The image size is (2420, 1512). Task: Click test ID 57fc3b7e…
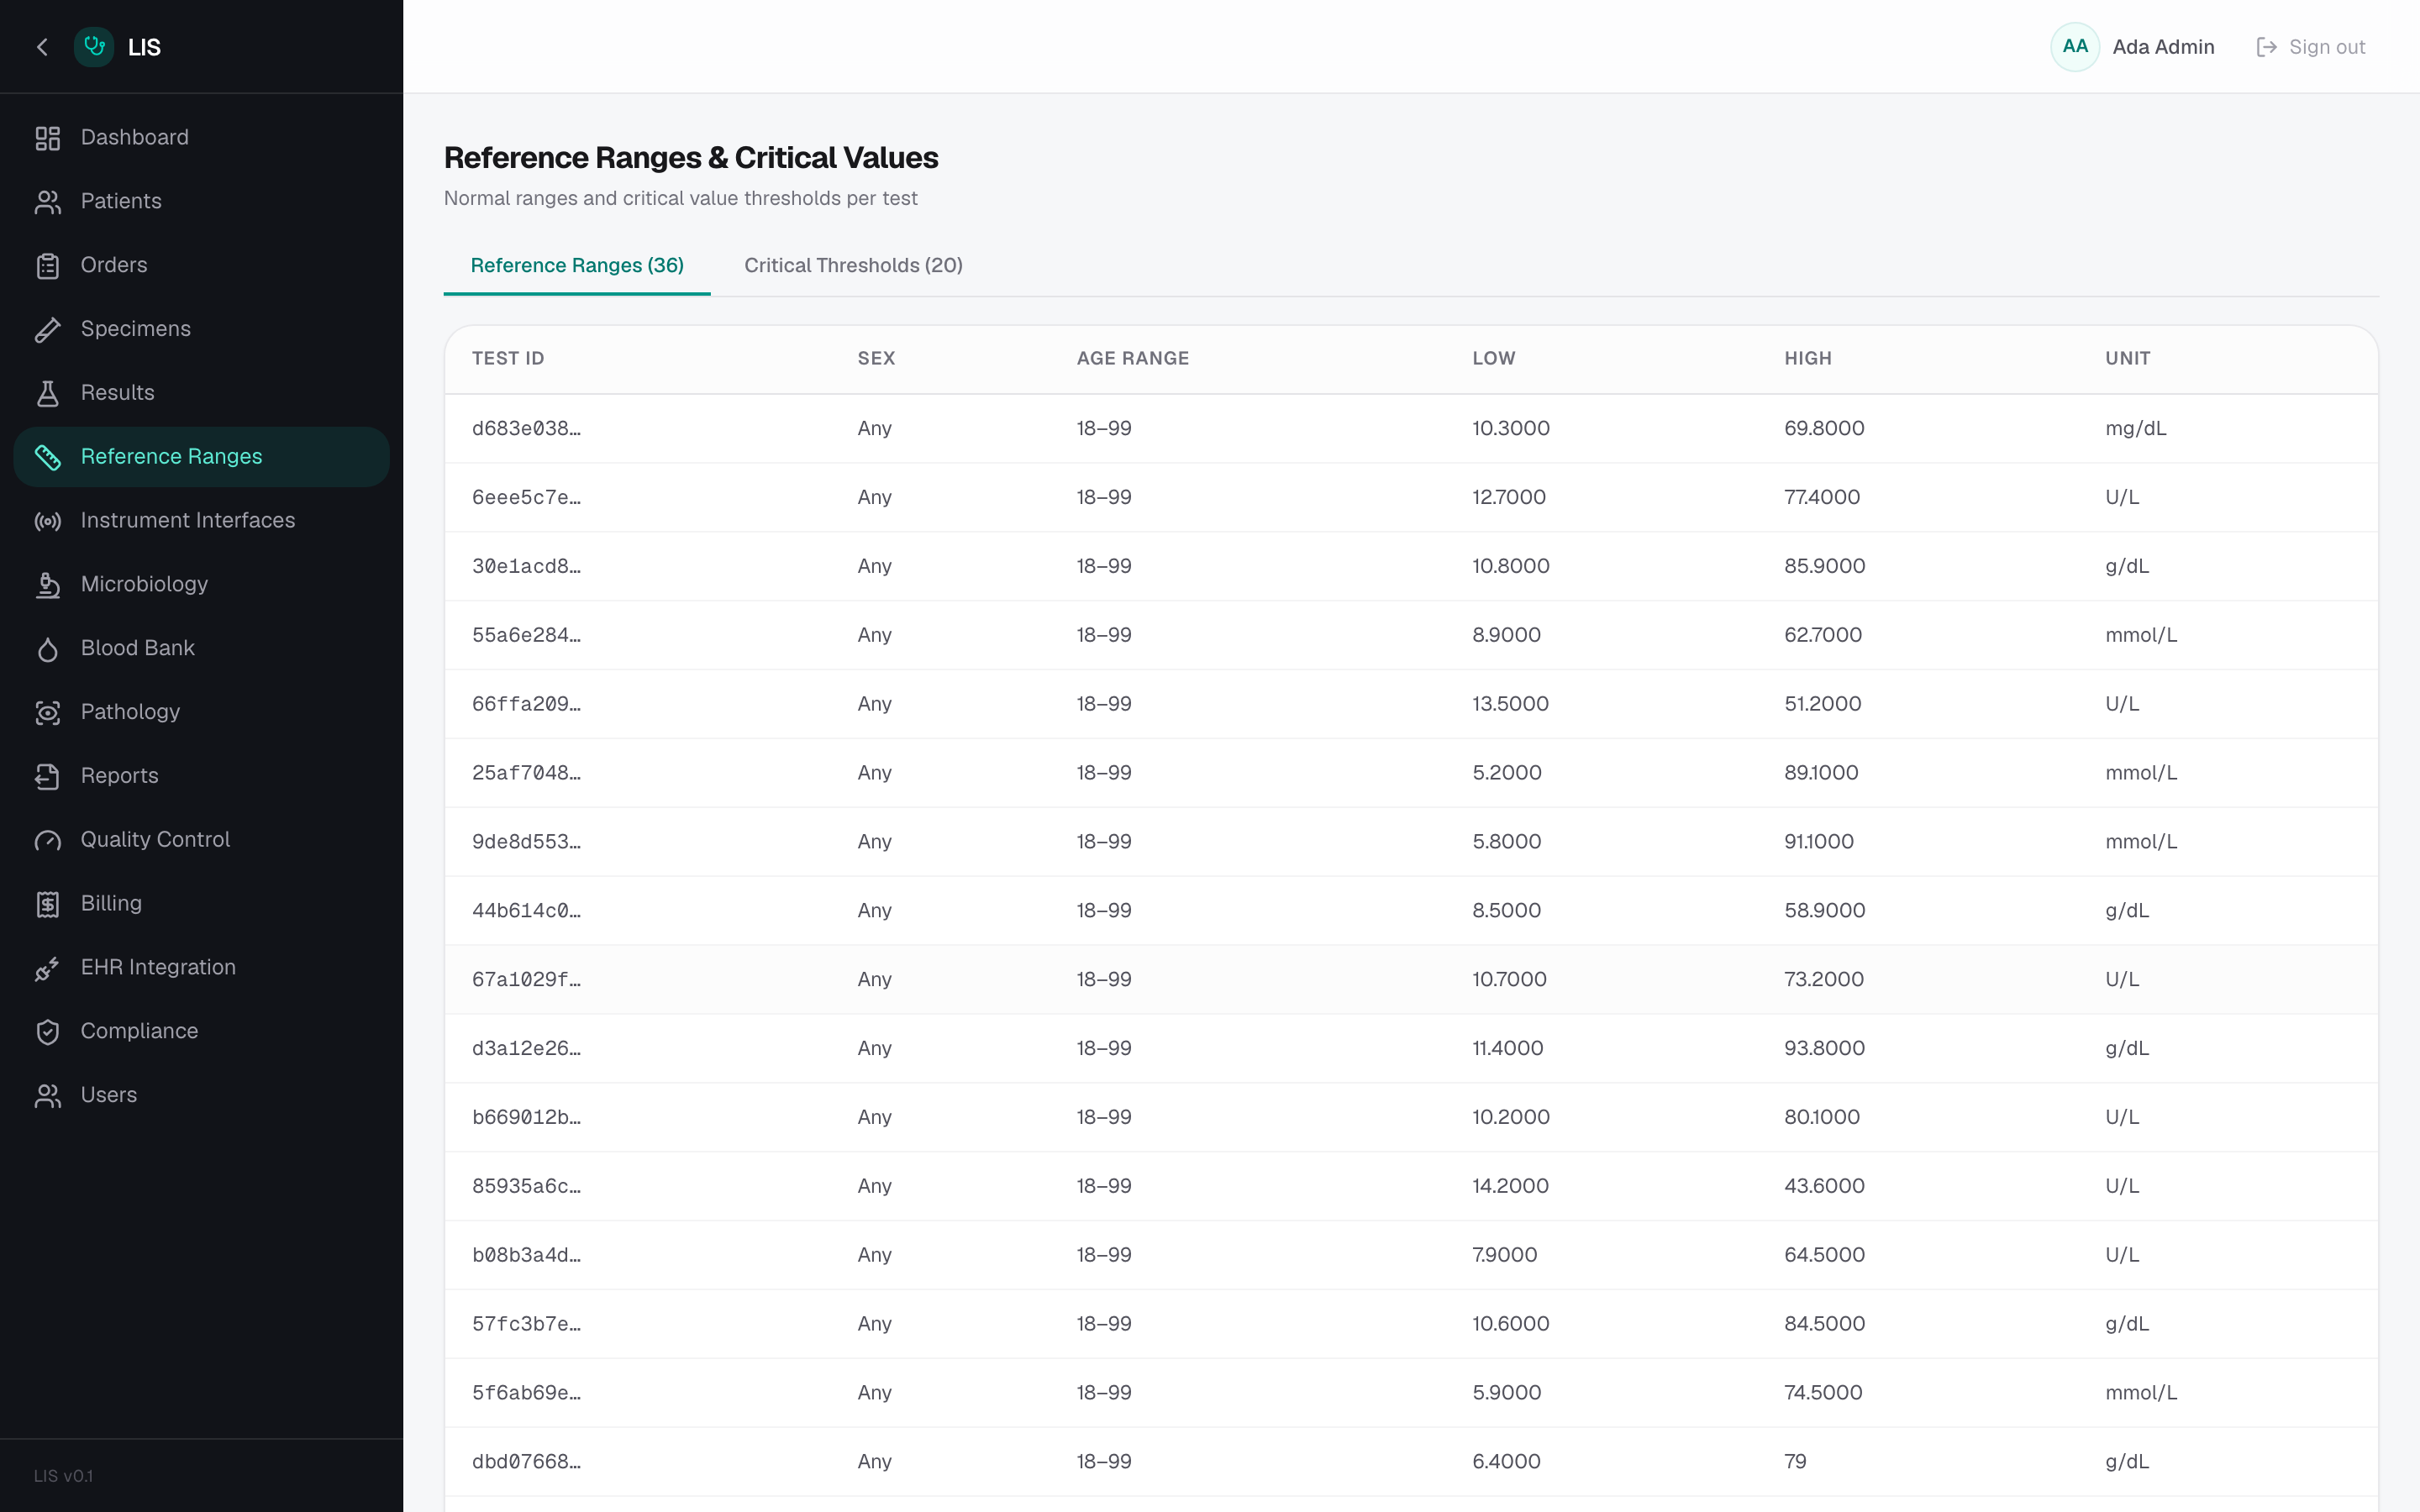click(x=526, y=1324)
